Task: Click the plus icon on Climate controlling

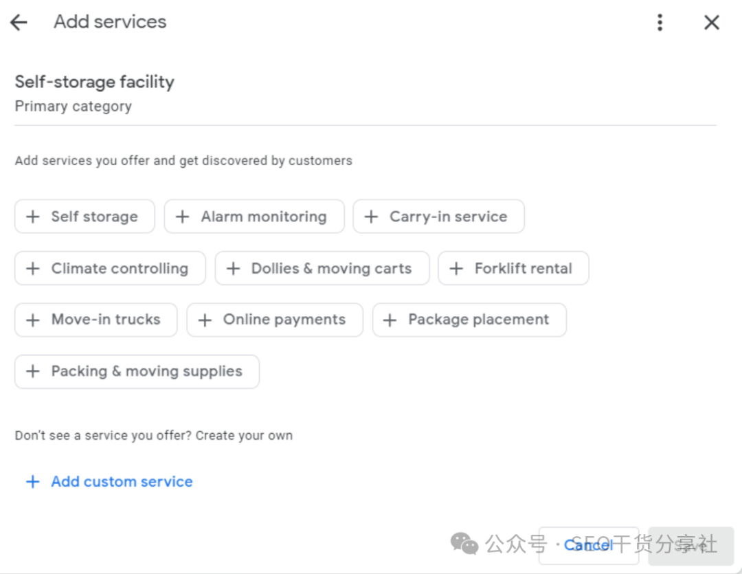Action: coord(32,268)
